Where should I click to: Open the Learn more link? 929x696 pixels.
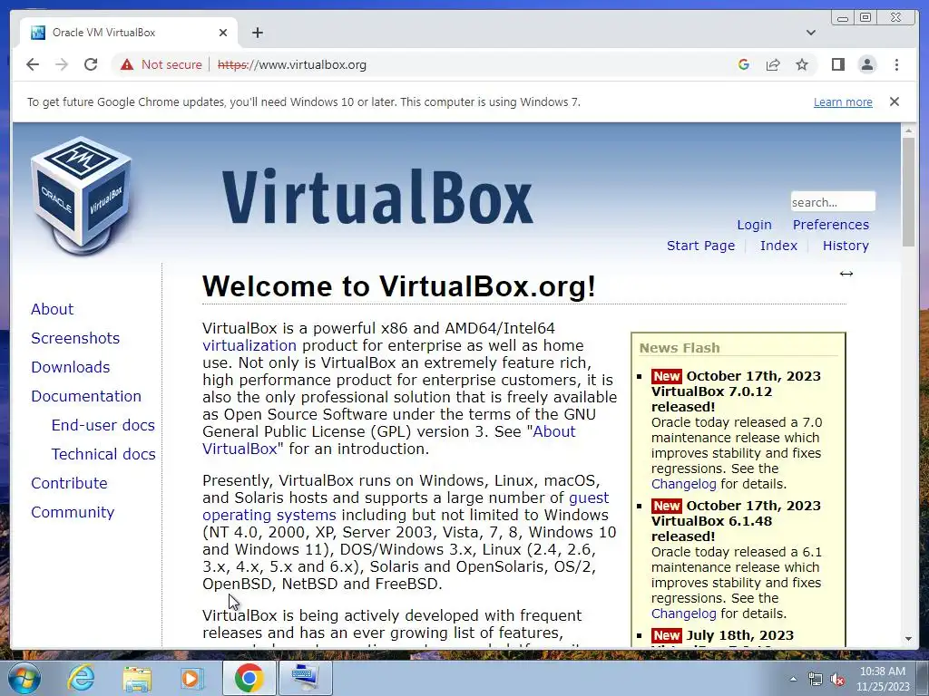pos(843,101)
